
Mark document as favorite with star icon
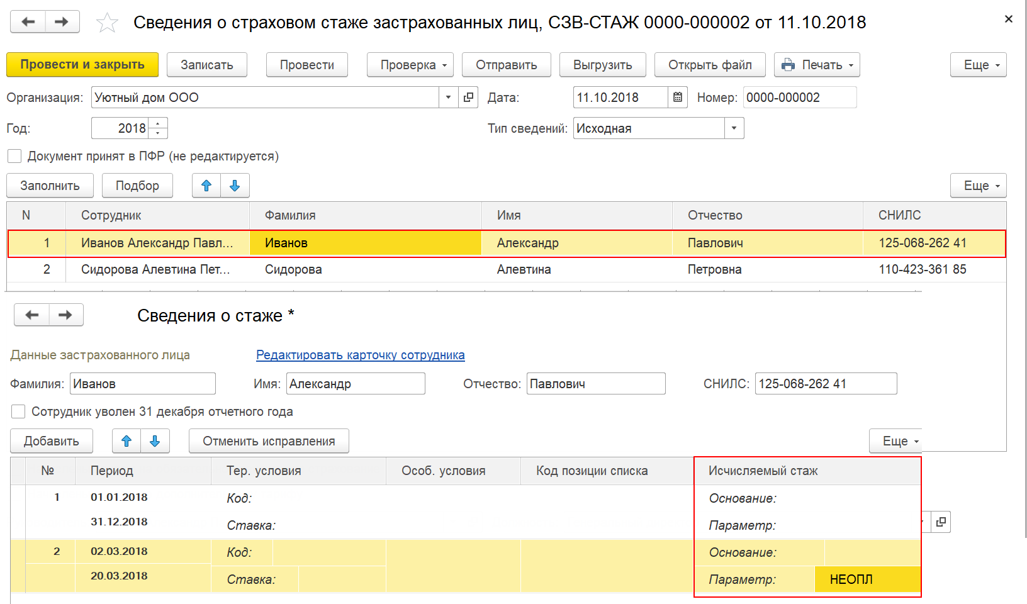point(107,23)
